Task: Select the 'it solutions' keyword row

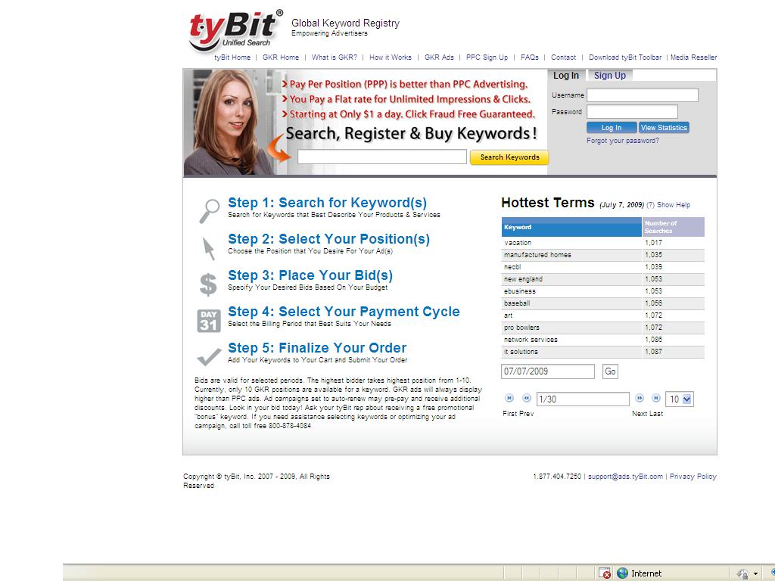Action: click(x=603, y=352)
